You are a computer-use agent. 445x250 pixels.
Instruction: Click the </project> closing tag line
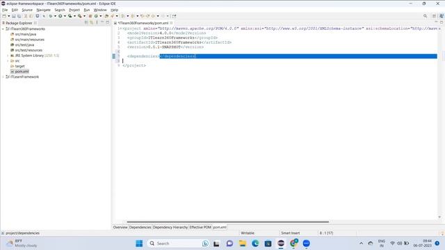(134, 65)
